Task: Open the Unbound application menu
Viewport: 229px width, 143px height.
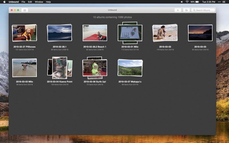Action: coord(13,2)
